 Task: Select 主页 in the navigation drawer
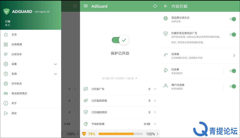(x=14, y=34)
